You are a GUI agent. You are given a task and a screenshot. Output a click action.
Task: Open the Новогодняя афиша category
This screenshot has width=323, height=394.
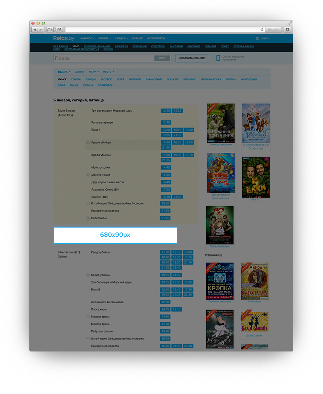tap(97, 46)
